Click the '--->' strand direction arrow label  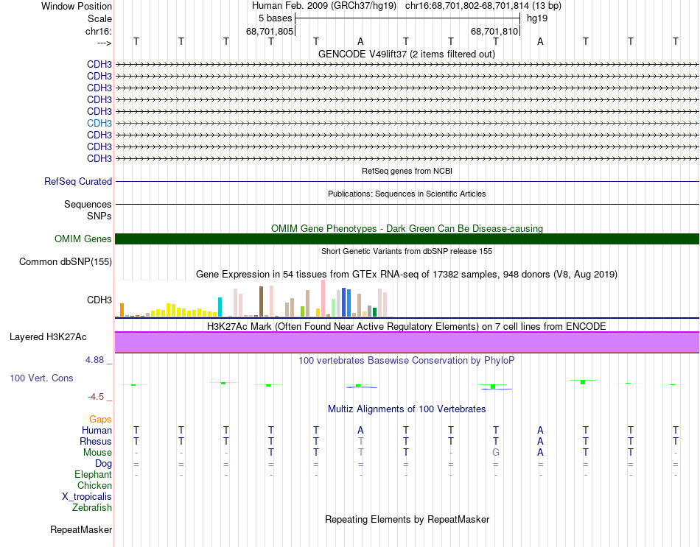pos(104,43)
